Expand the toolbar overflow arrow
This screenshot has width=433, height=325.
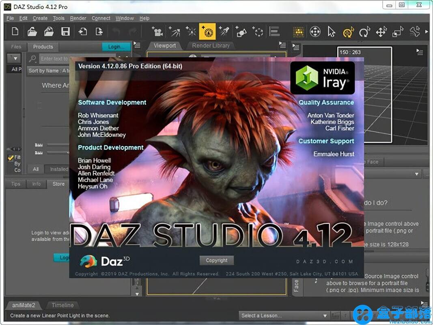(427, 32)
